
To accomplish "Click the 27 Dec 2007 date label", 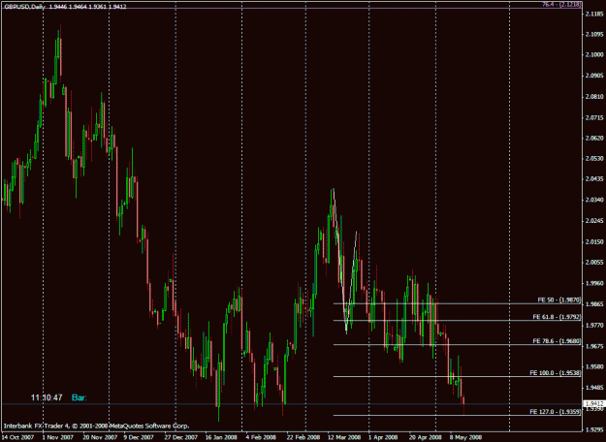I will tap(179, 437).
